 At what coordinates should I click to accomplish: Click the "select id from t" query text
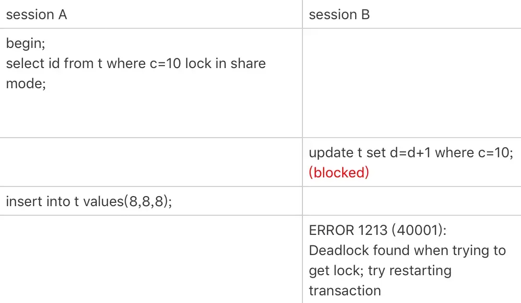(x=54, y=64)
